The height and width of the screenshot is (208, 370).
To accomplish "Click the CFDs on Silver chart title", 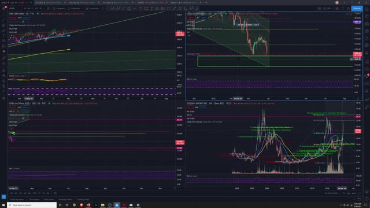I will [x=22, y=103].
